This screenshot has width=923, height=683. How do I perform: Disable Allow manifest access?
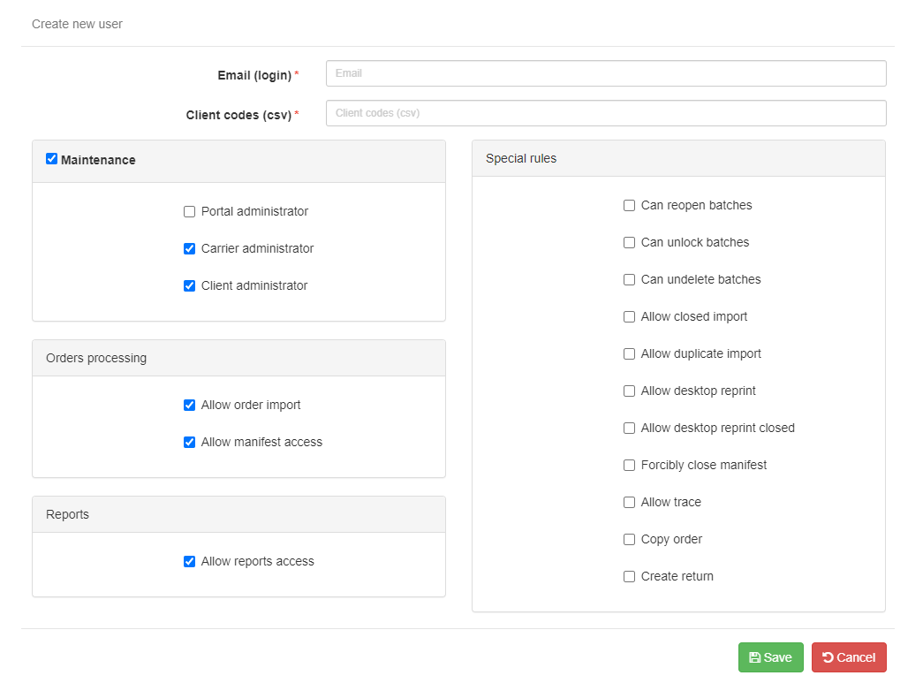pos(190,442)
